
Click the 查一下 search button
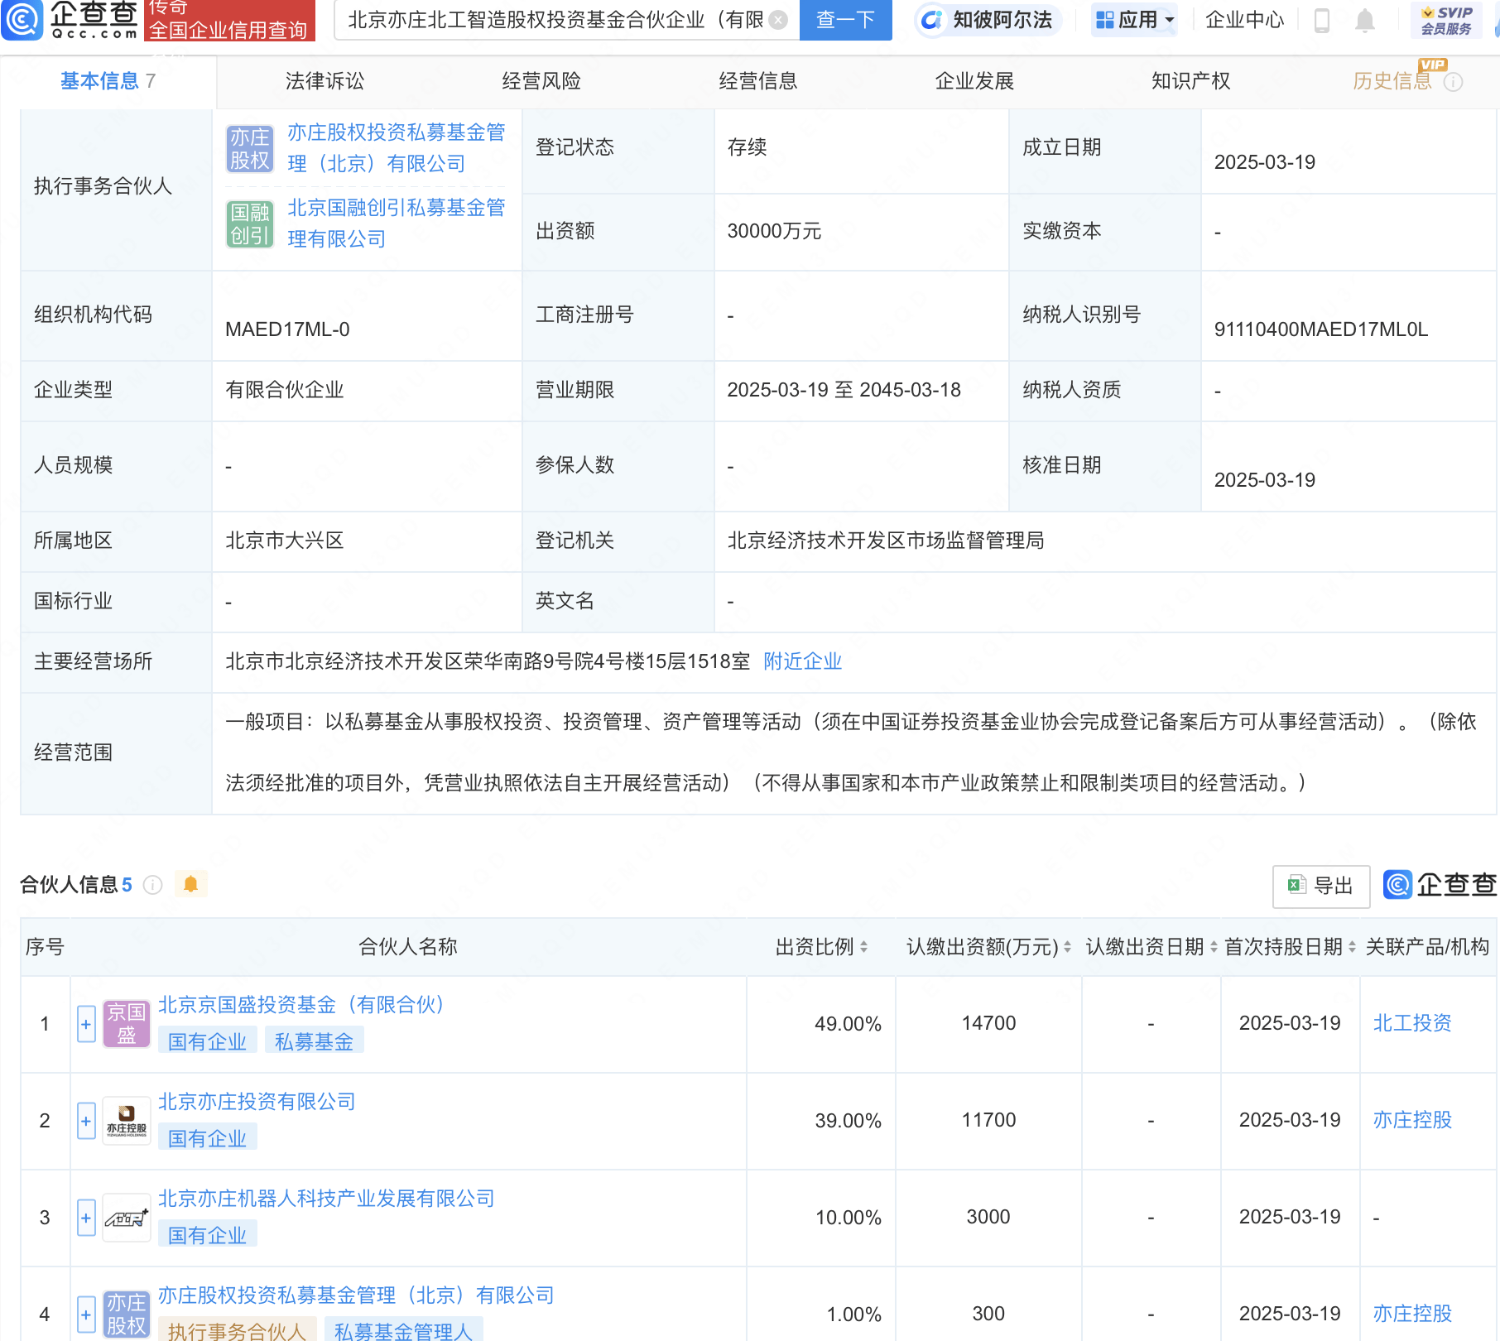click(845, 20)
